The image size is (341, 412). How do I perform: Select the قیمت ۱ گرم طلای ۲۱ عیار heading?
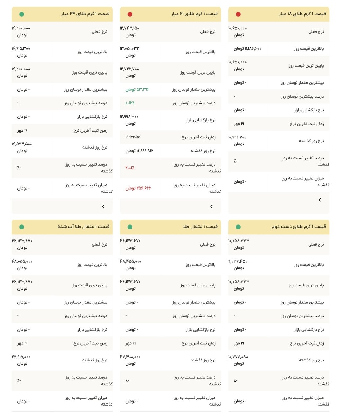coord(194,14)
